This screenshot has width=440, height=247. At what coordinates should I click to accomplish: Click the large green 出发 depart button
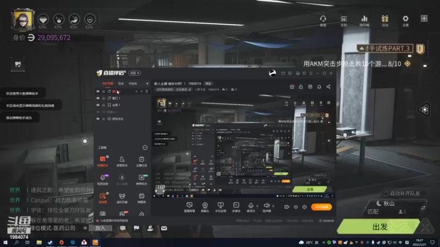tap(380, 227)
